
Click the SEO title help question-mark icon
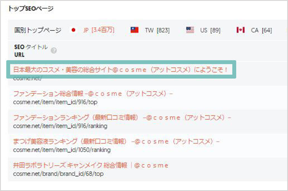[x=54, y=50]
